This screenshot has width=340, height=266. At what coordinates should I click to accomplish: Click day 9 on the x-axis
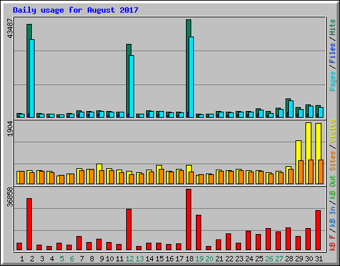(102, 259)
